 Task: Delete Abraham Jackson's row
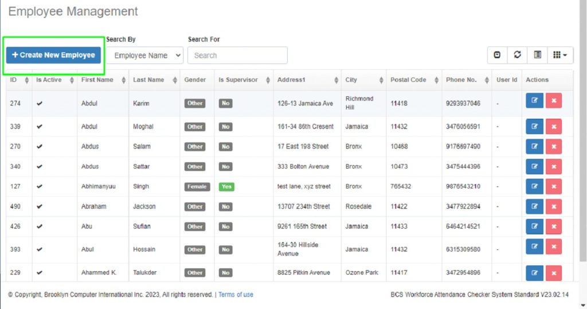pos(554,207)
